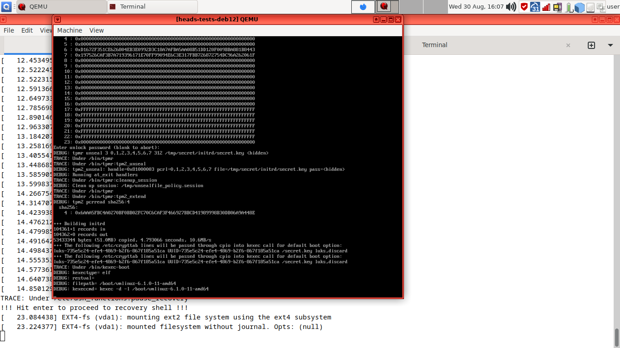Close the Terminal tab with its x

coord(568,45)
